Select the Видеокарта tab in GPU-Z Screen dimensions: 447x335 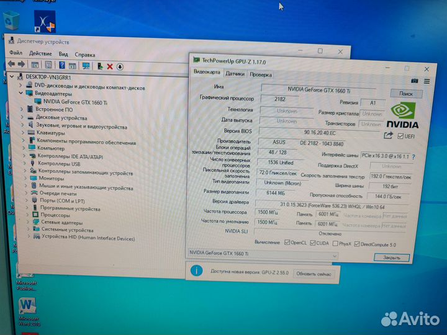click(207, 72)
